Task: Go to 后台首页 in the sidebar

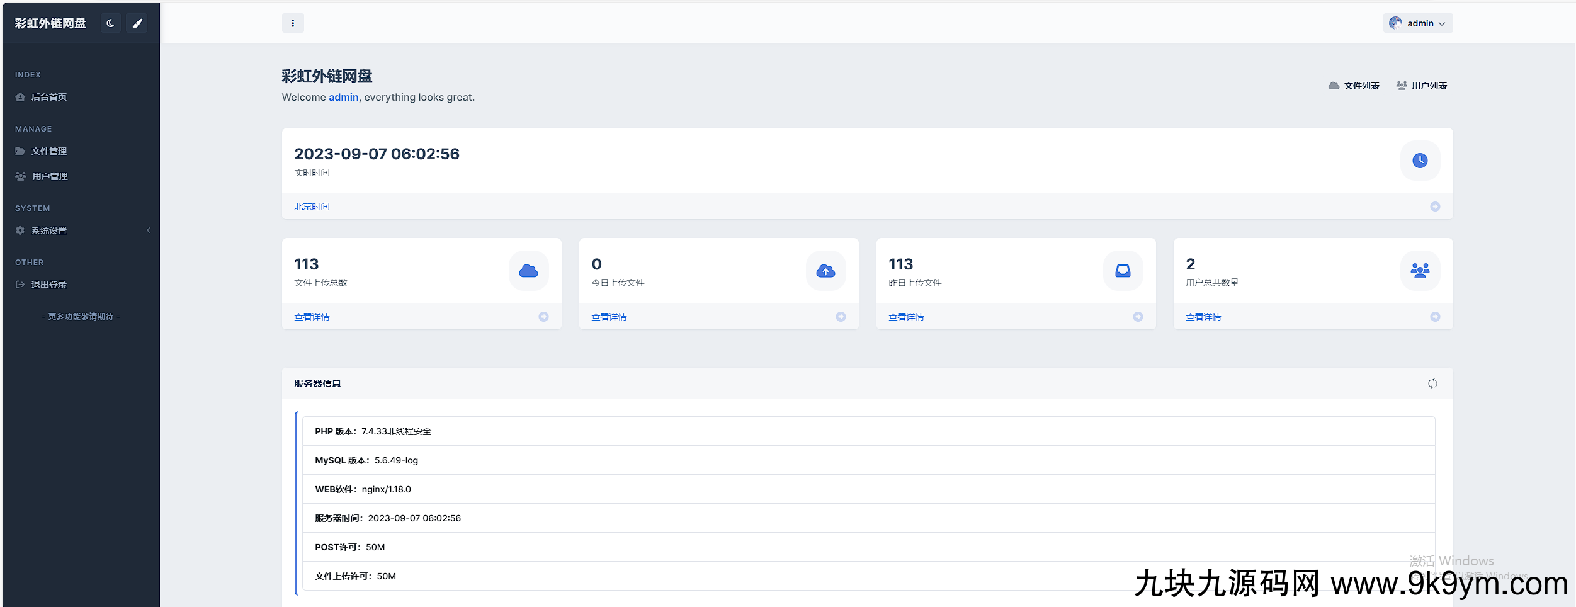Action: coord(48,97)
